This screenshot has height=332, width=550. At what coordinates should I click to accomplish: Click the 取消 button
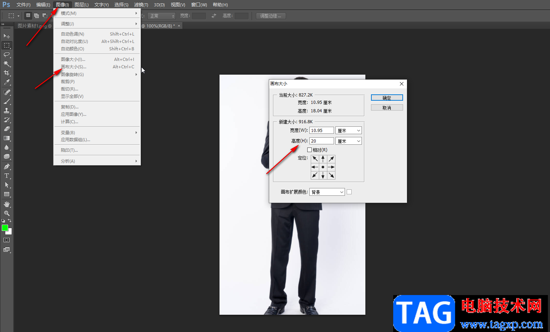387,108
